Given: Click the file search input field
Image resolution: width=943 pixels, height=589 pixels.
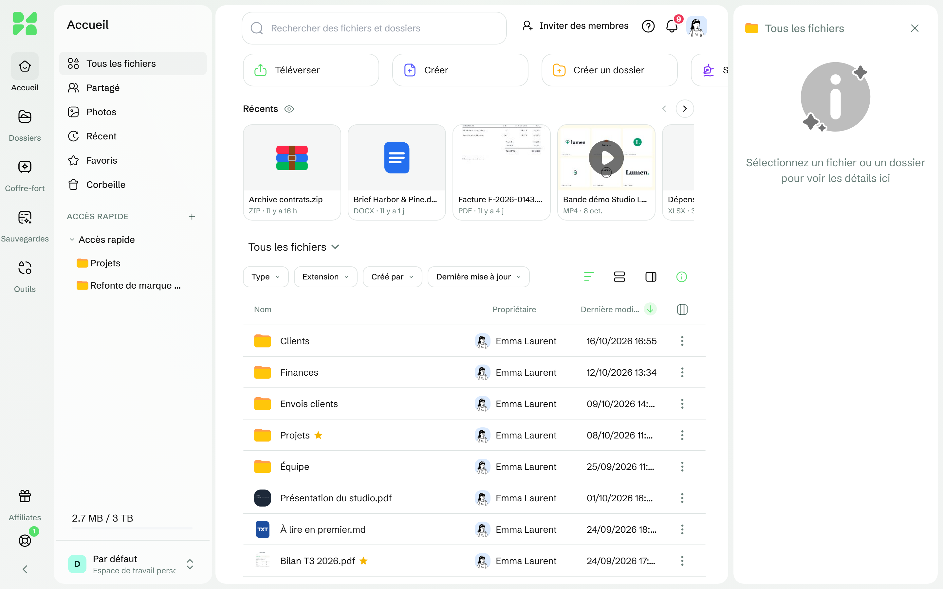Looking at the screenshot, I should 374,28.
